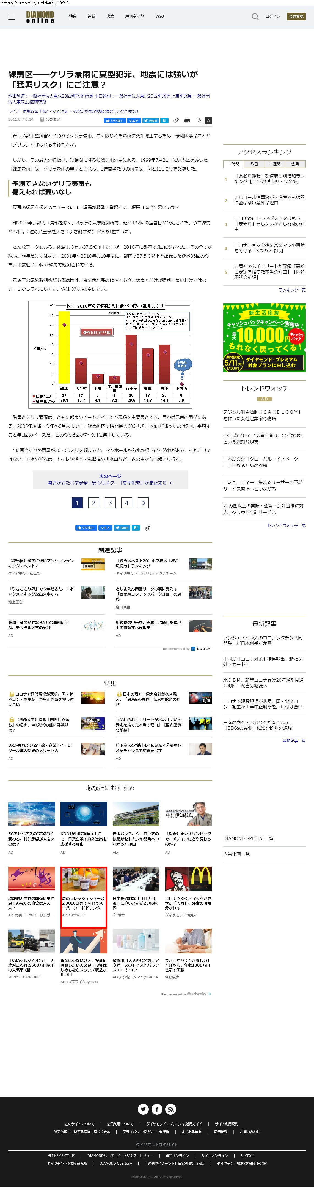
Task: Open the hamburger menu
Action: tap(12, 17)
